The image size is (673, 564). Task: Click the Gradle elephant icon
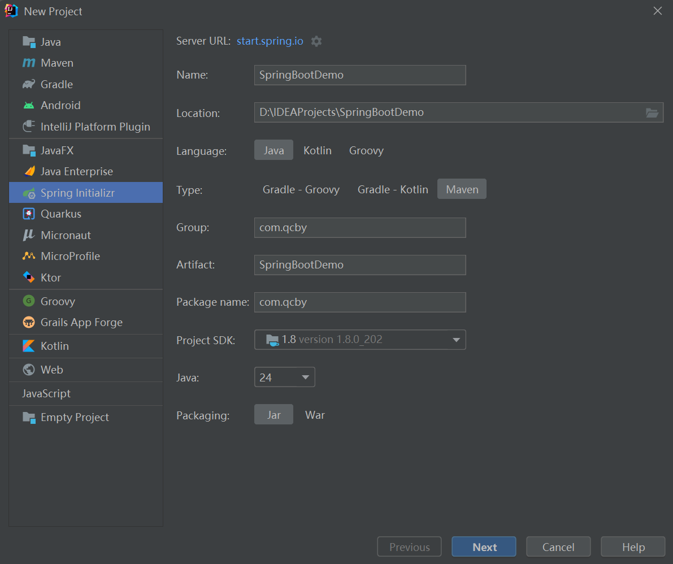click(29, 84)
